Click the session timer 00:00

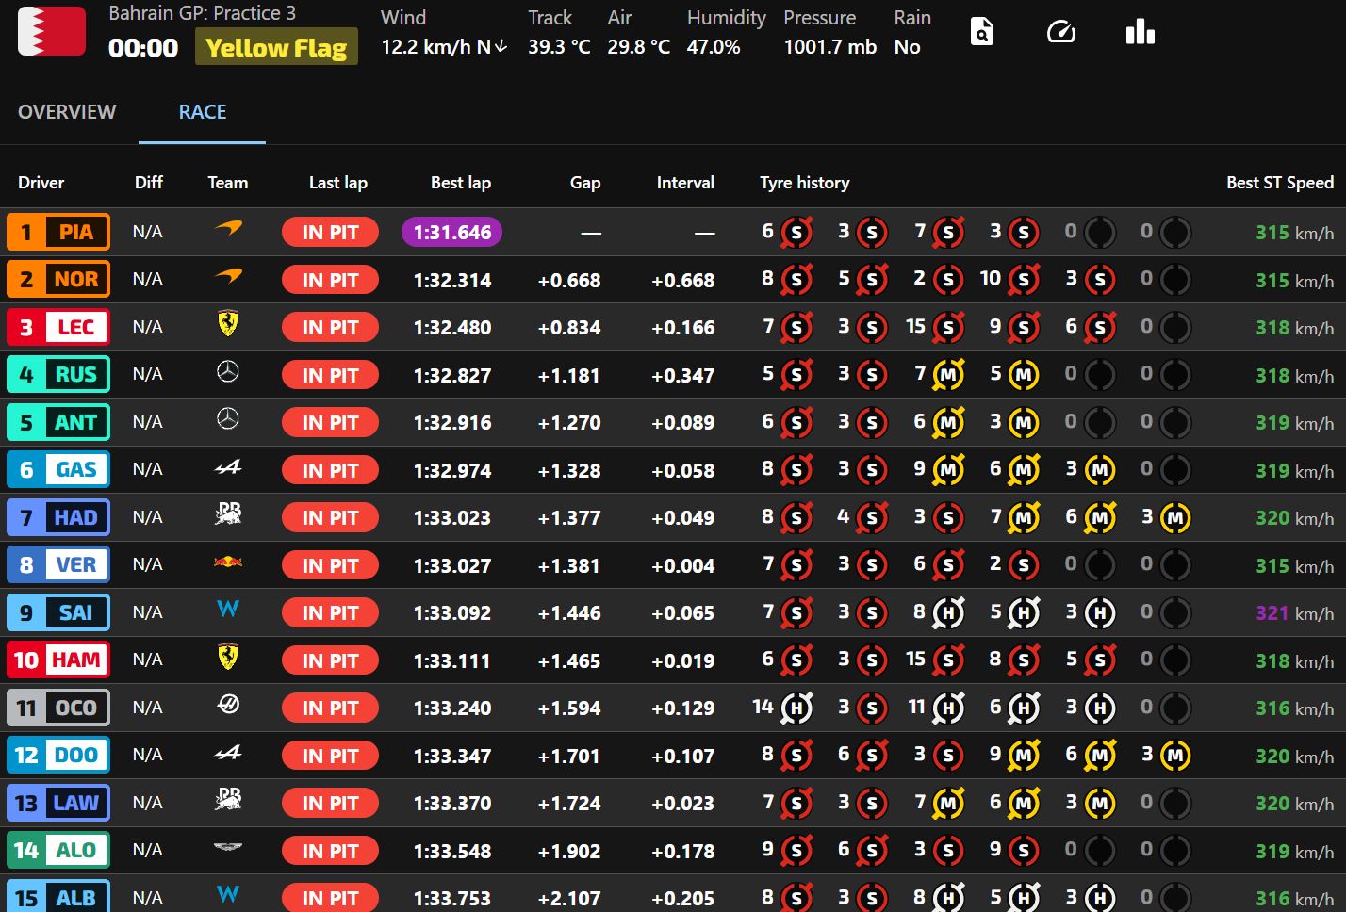(x=143, y=48)
